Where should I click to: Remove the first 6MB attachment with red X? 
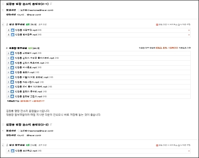(189, 30)
